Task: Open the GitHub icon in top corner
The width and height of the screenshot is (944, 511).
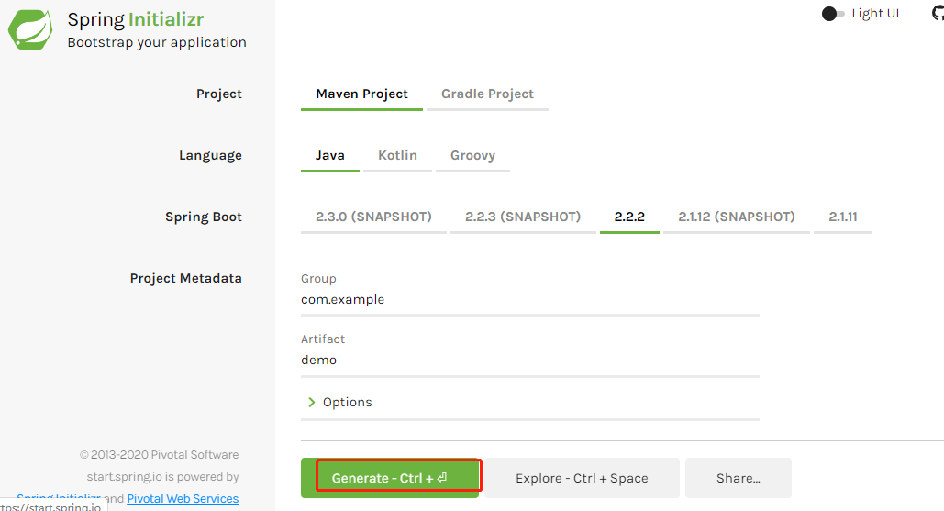Action: (x=938, y=13)
